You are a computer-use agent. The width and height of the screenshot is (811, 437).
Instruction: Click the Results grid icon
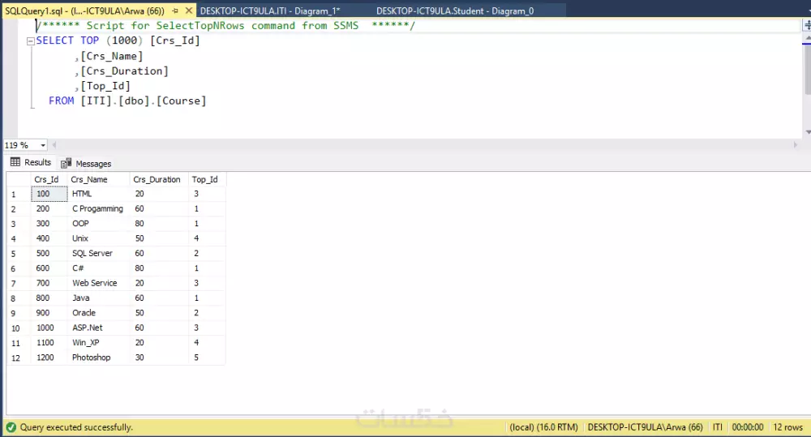click(x=15, y=162)
